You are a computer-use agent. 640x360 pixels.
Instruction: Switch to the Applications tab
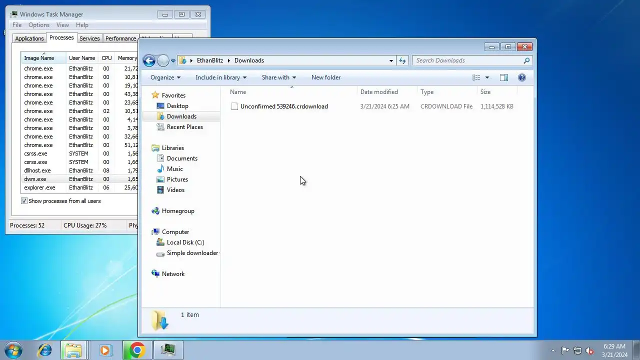point(29,38)
